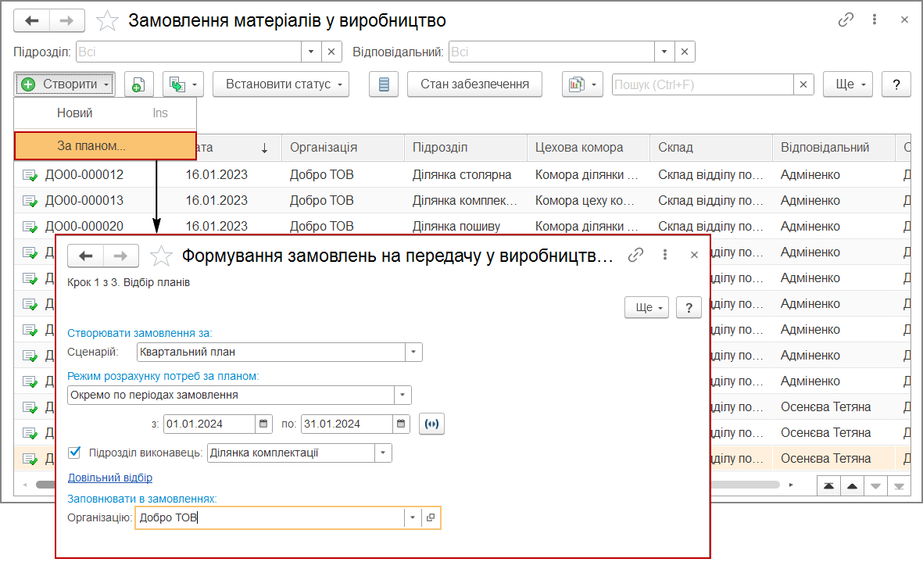Open the Встановити статус dropdown button
The image size is (923, 562).
pyautogui.click(x=281, y=84)
